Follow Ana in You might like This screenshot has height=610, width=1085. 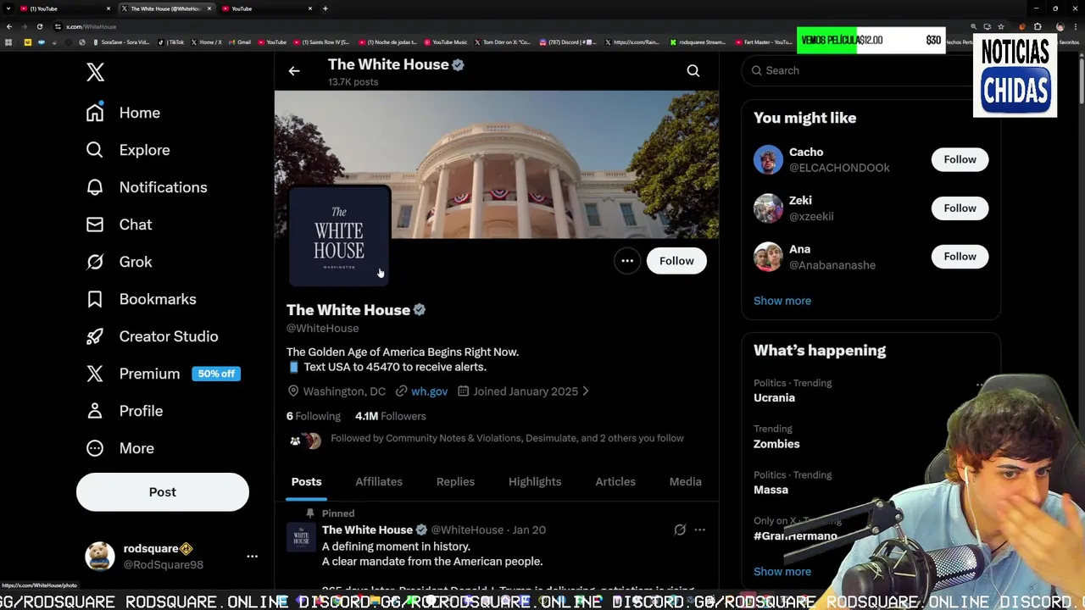pyautogui.click(x=960, y=257)
